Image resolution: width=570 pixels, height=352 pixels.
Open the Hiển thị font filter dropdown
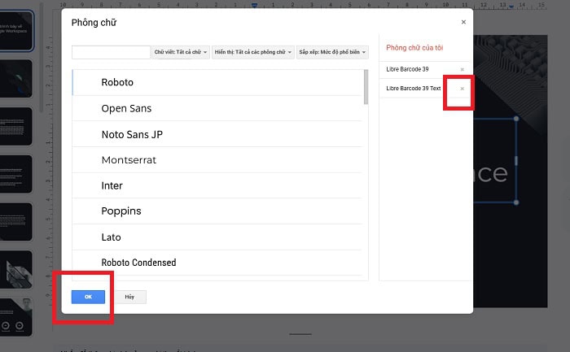pos(252,52)
